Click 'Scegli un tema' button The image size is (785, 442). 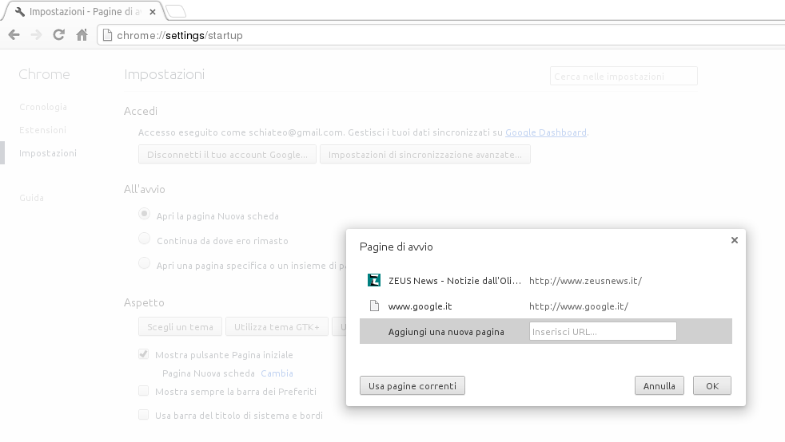[x=180, y=326]
